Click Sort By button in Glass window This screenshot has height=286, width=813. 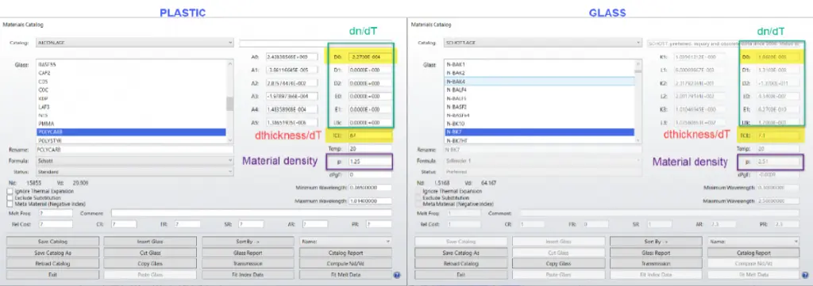(656, 242)
